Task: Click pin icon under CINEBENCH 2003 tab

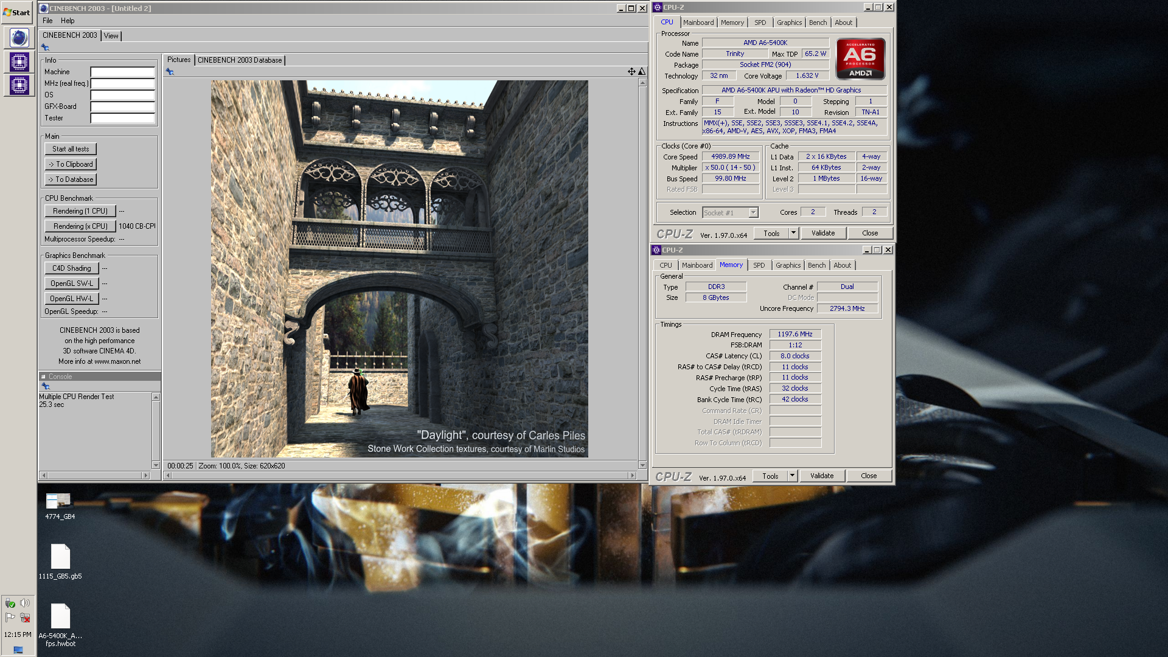Action: [x=45, y=47]
